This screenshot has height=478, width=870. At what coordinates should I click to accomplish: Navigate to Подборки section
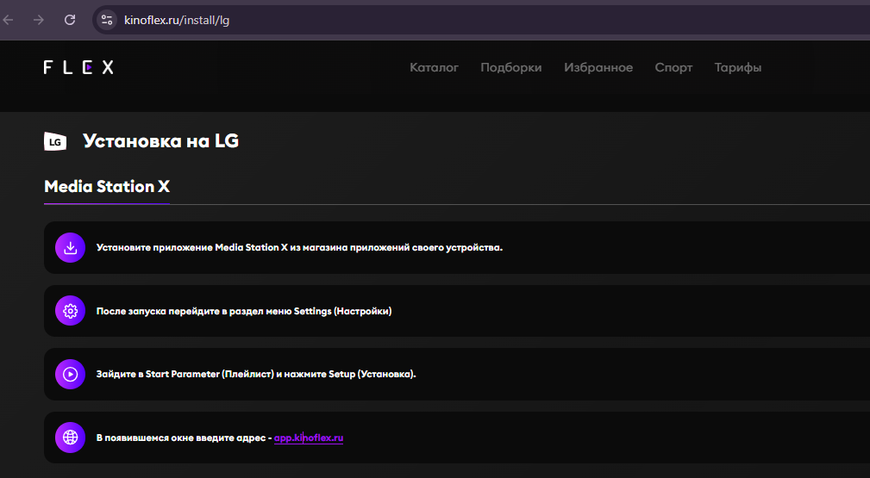[x=510, y=67]
